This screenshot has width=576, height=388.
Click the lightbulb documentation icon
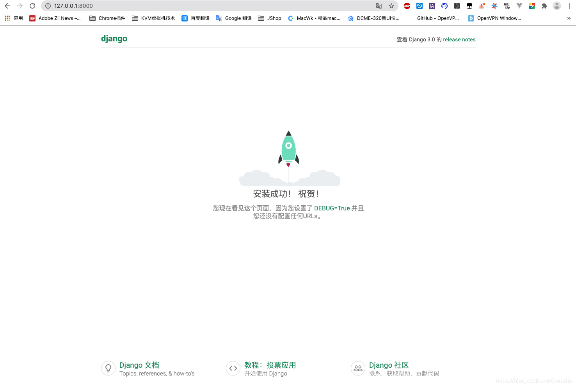[x=108, y=368]
